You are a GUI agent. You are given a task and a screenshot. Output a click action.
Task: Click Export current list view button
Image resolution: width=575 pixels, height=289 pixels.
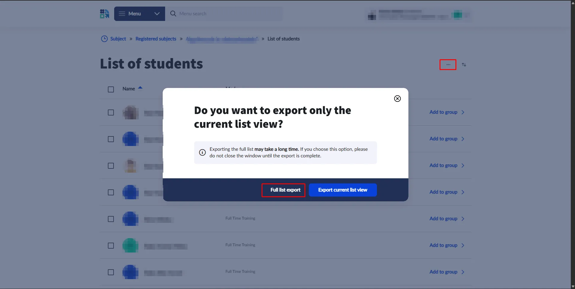click(343, 190)
